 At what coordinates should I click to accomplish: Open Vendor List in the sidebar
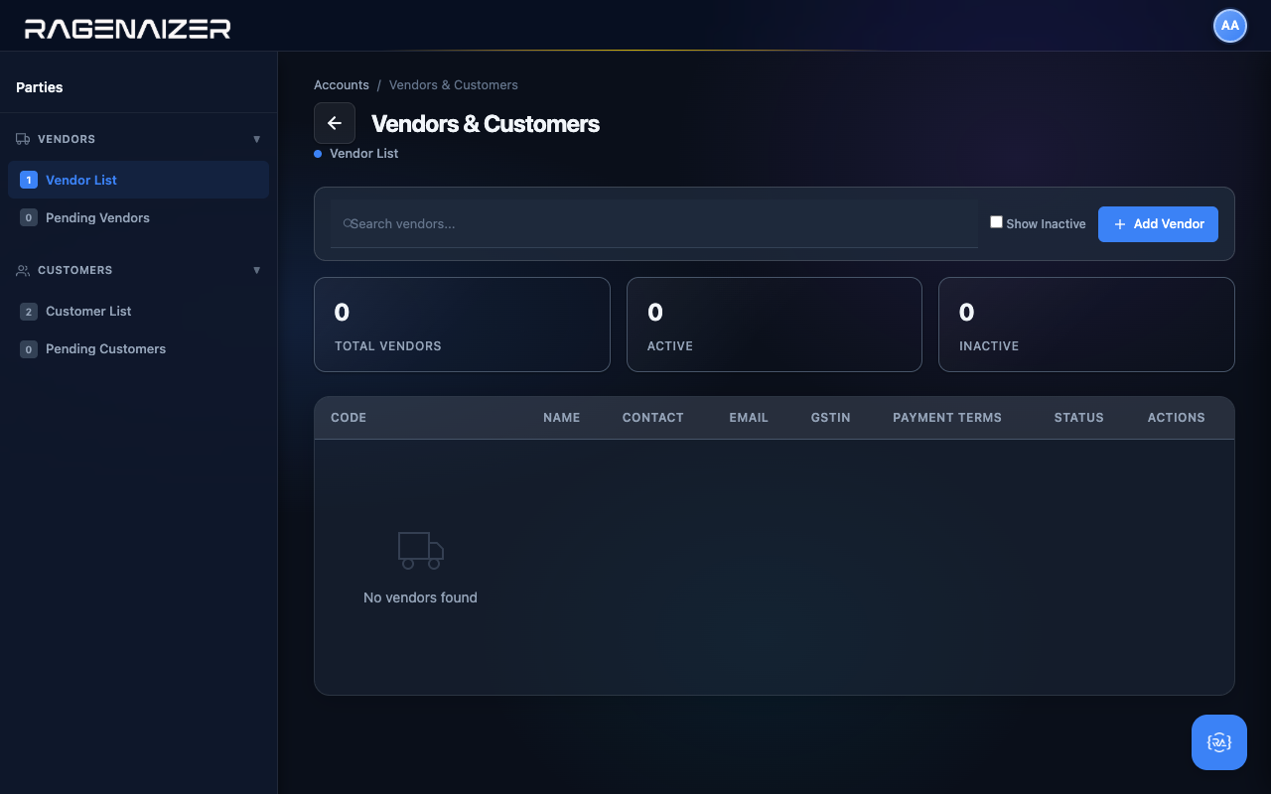[138, 180]
